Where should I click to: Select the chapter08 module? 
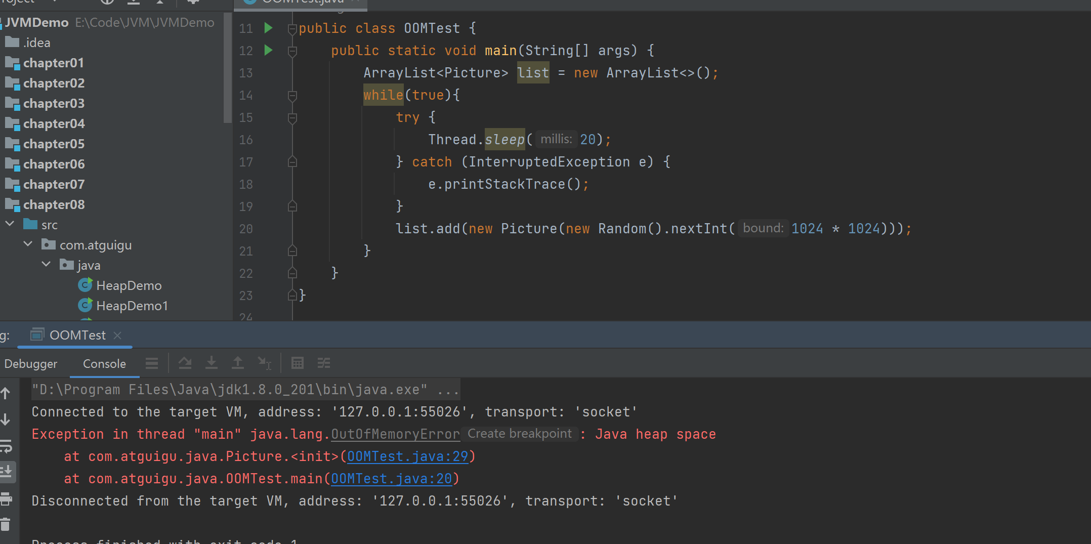tap(54, 204)
